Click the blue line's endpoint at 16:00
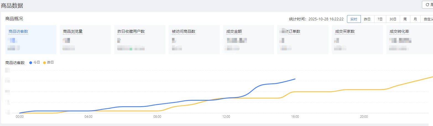This screenshot has height=126, width=433. click(295, 79)
